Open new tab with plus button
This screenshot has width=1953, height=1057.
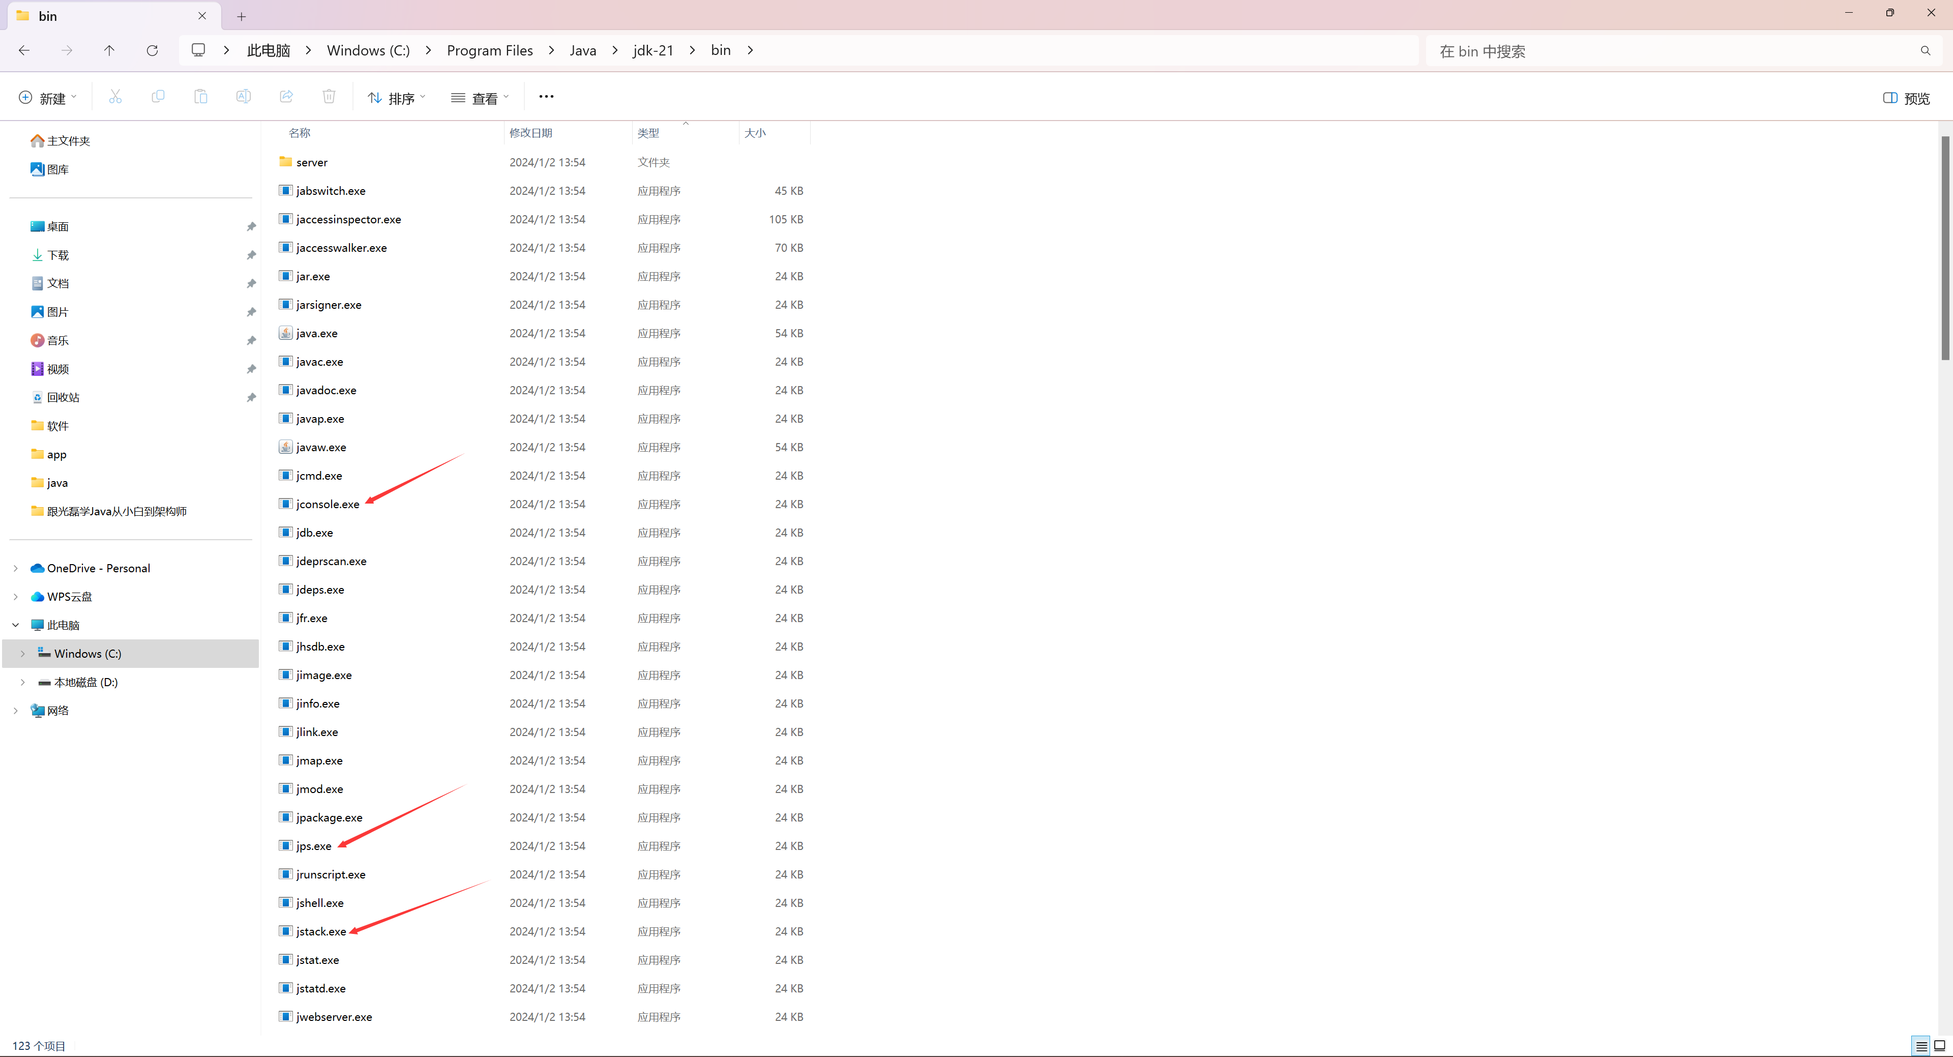[x=241, y=16]
